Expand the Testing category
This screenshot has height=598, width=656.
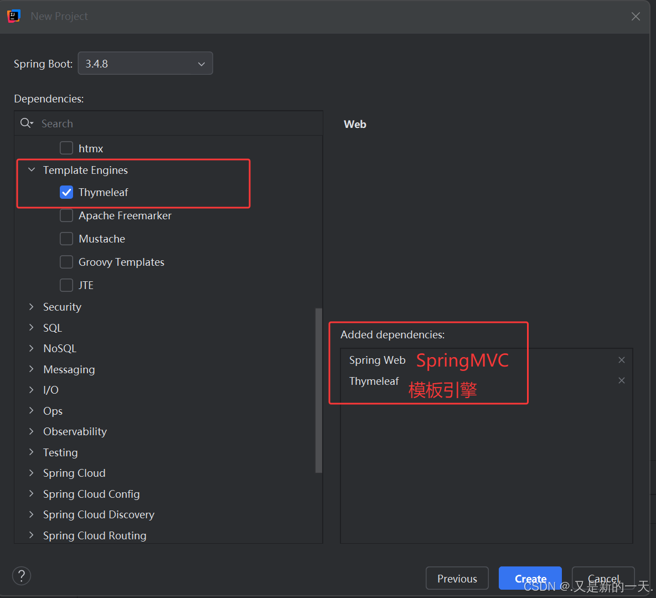tap(32, 452)
